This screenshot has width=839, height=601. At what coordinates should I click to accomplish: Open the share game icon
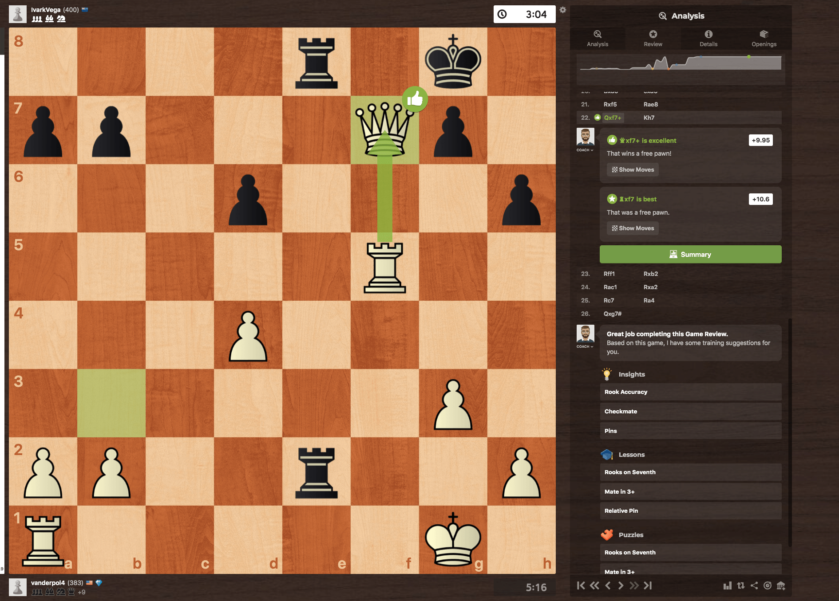coord(755,586)
